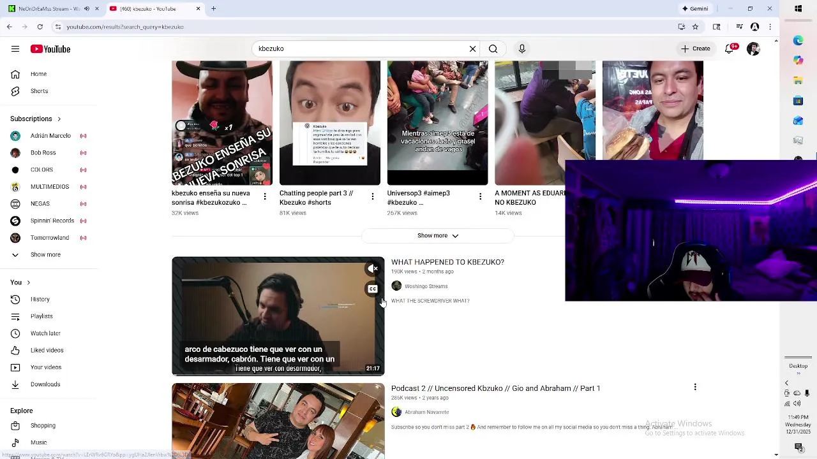Click the Create button
Screen dimensions: 817x459
695,48
